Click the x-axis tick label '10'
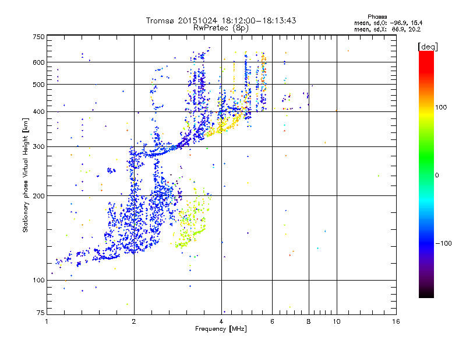Image resolution: width=466 pixels, height=350 pixels. [x=337, y=321]
